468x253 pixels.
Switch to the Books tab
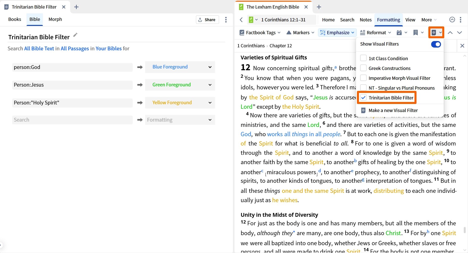pos(15,19)
